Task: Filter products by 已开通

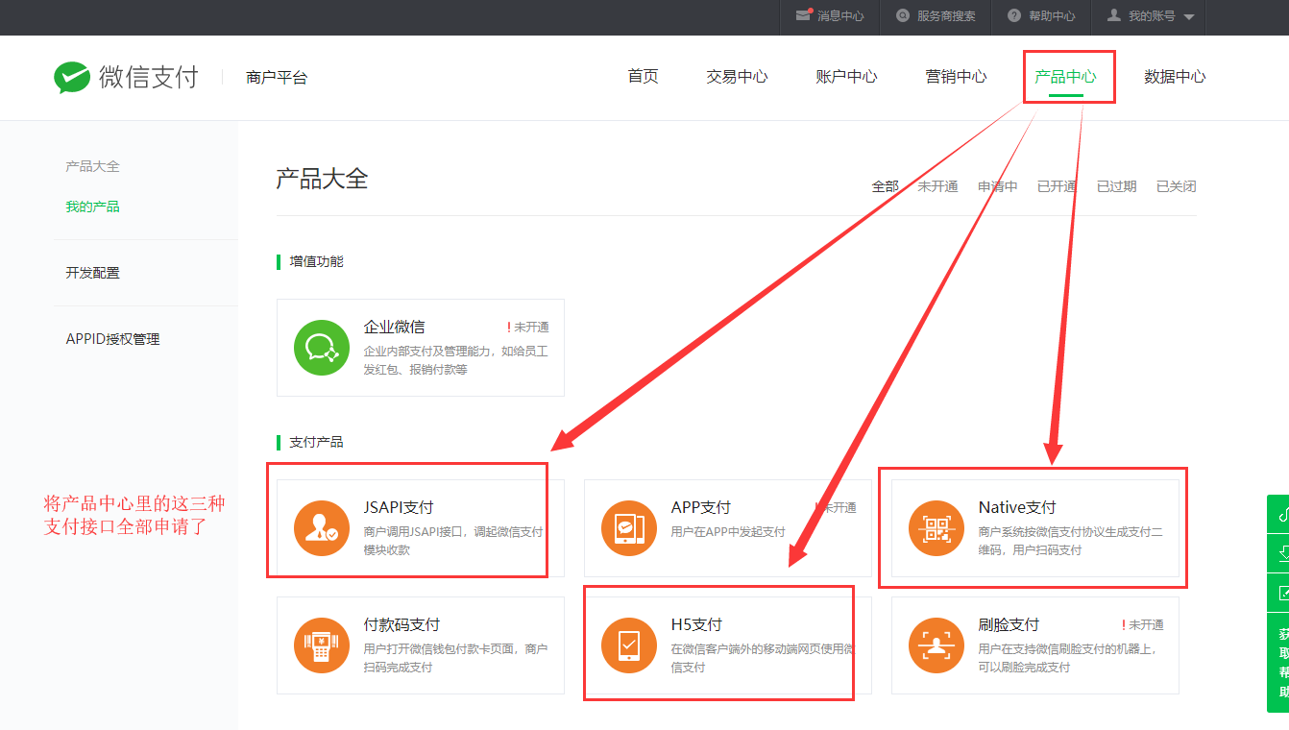Action: click(1057, 186)
